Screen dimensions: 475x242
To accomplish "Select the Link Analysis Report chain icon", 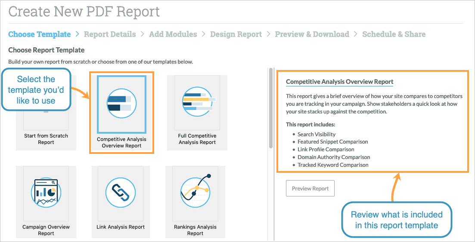I will point(121,193).
